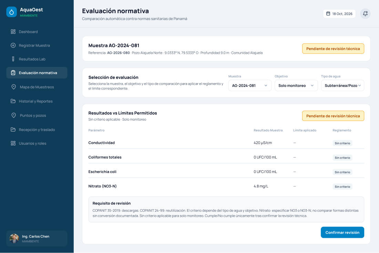Viewport: 379px width, 253px height.
Task: Click the chevron of the Objetivo selector
Action: point(312,85)
